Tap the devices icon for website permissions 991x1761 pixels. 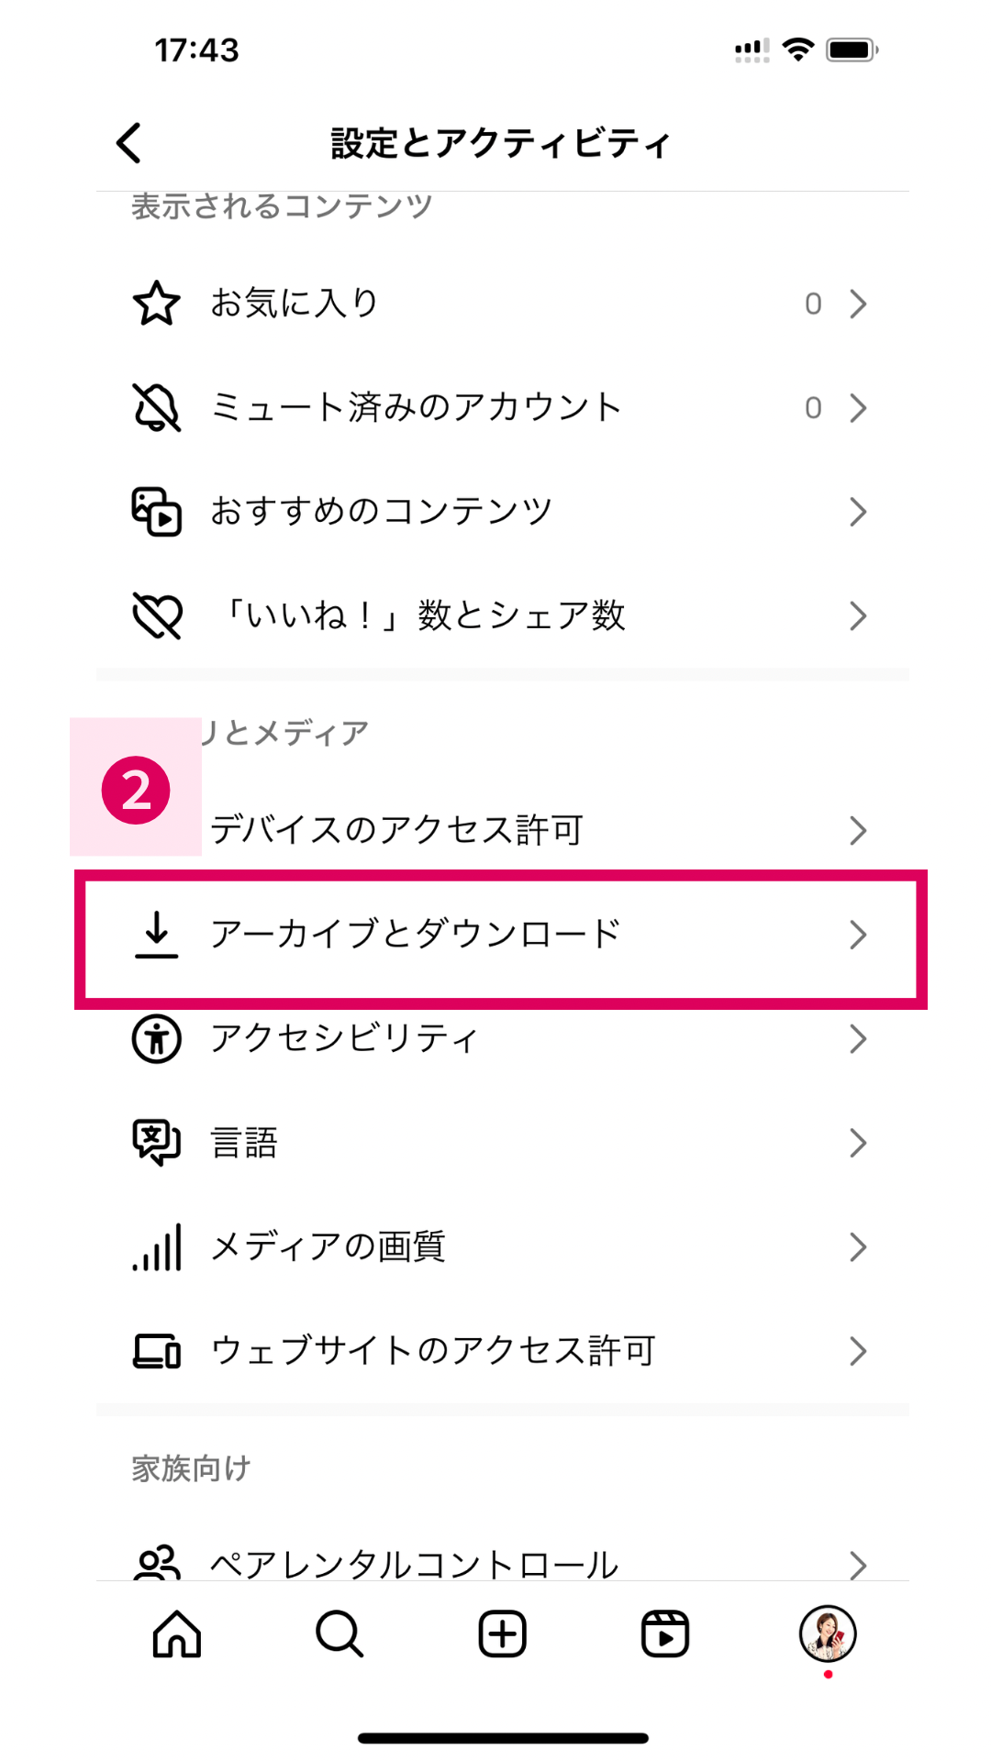point(157,1351)
